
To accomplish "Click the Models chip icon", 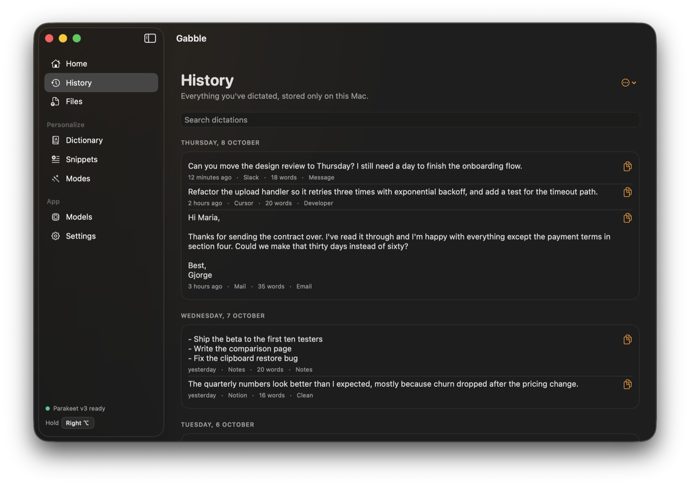I will pos(56,217).
